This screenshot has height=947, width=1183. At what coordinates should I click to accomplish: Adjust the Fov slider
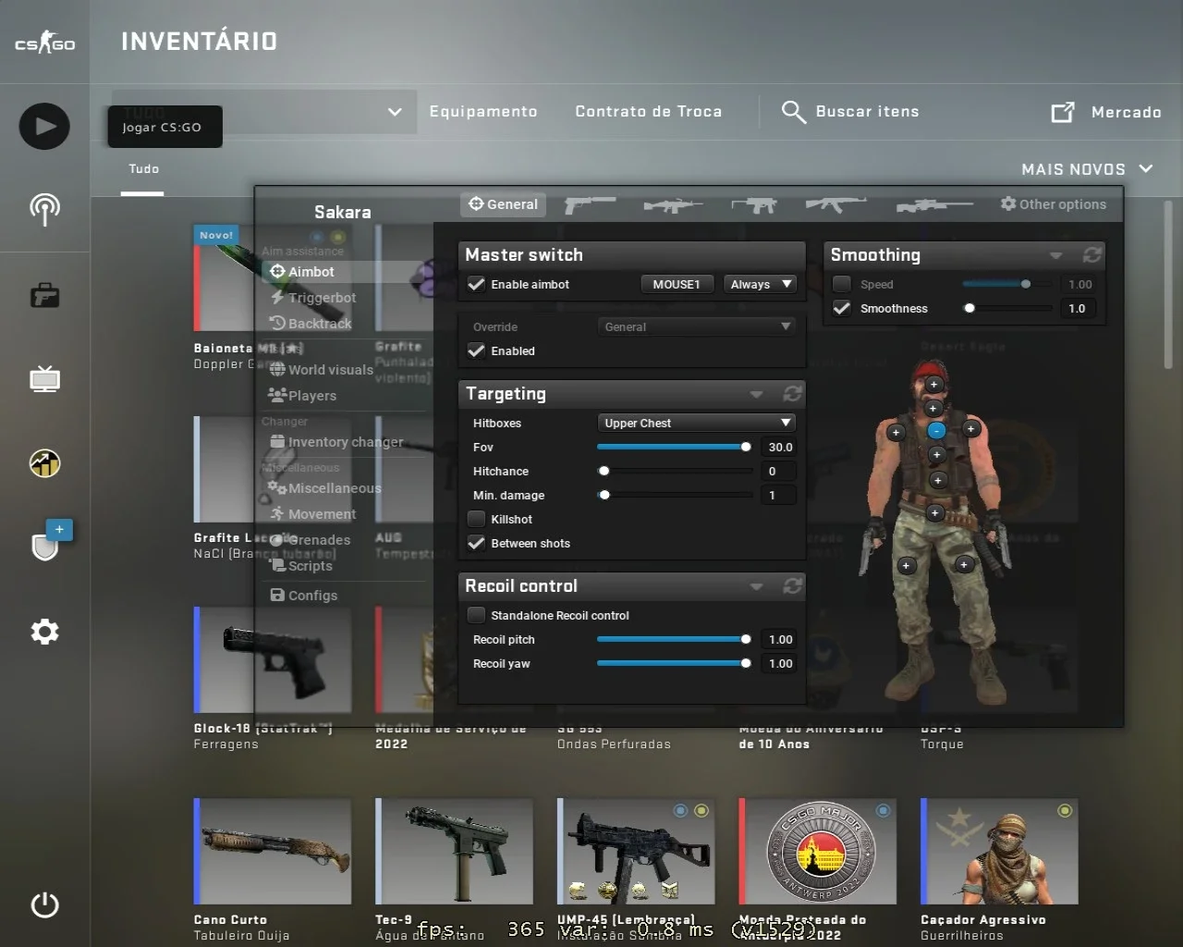point(677,447)
